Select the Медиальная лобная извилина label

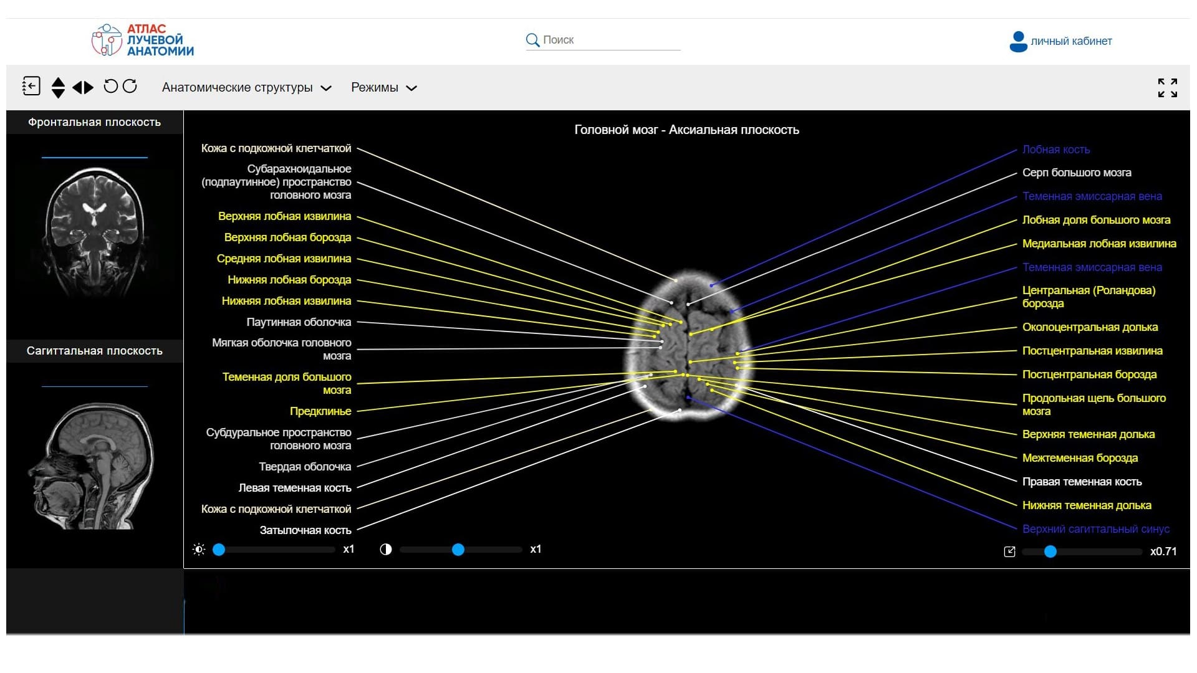point(1099,244)
